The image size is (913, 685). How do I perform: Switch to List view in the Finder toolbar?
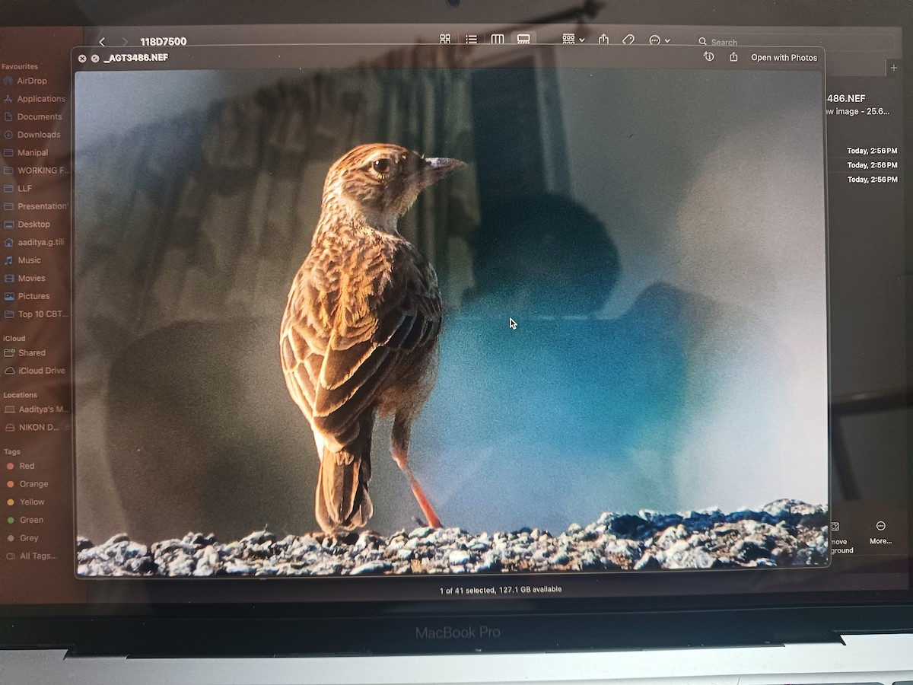pyautogui.click(x=471, y=39)
